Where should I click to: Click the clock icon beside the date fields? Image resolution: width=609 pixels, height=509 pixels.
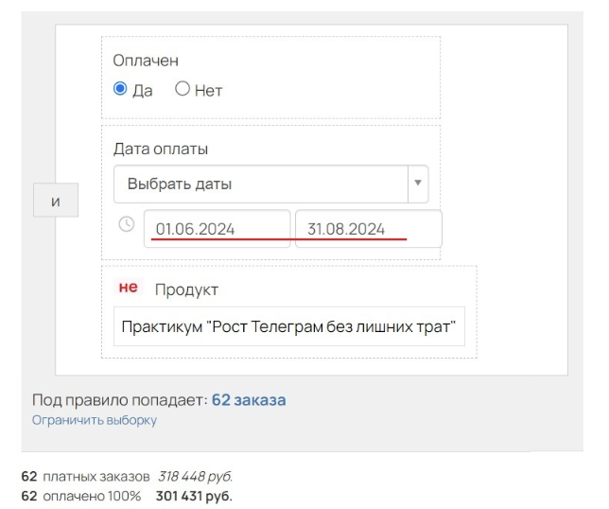pos(127,225)
